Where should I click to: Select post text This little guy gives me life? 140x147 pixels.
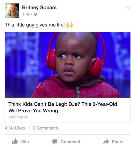(x=35, y=25)
